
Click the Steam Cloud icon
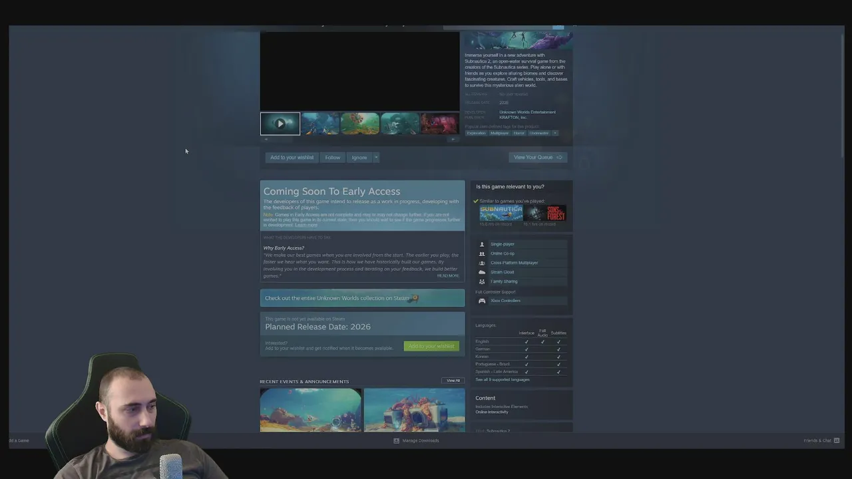482,272
